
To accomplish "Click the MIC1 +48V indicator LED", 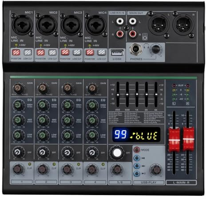I will point(16,45).
